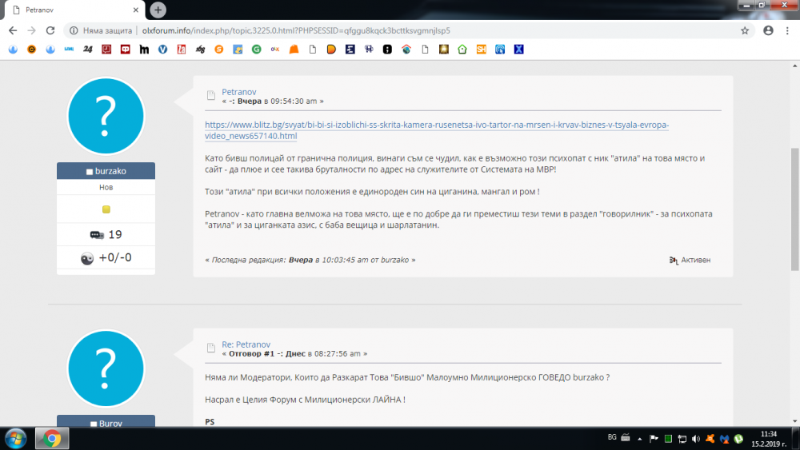The image size is (800, 450).
Task: Select the Petranov browser tab
Action: coord(74,10)
